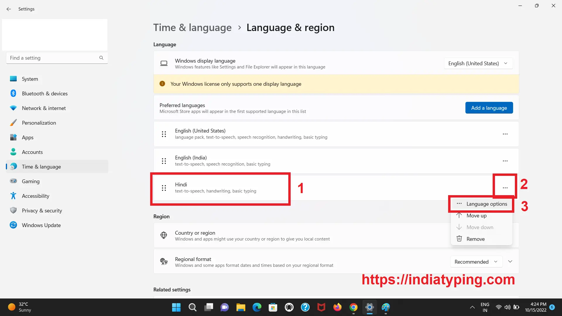Image resolution: width=562 pixels, height=316 pixels.
Task: Click the license warning info icon
Action: tap(162, 84)
